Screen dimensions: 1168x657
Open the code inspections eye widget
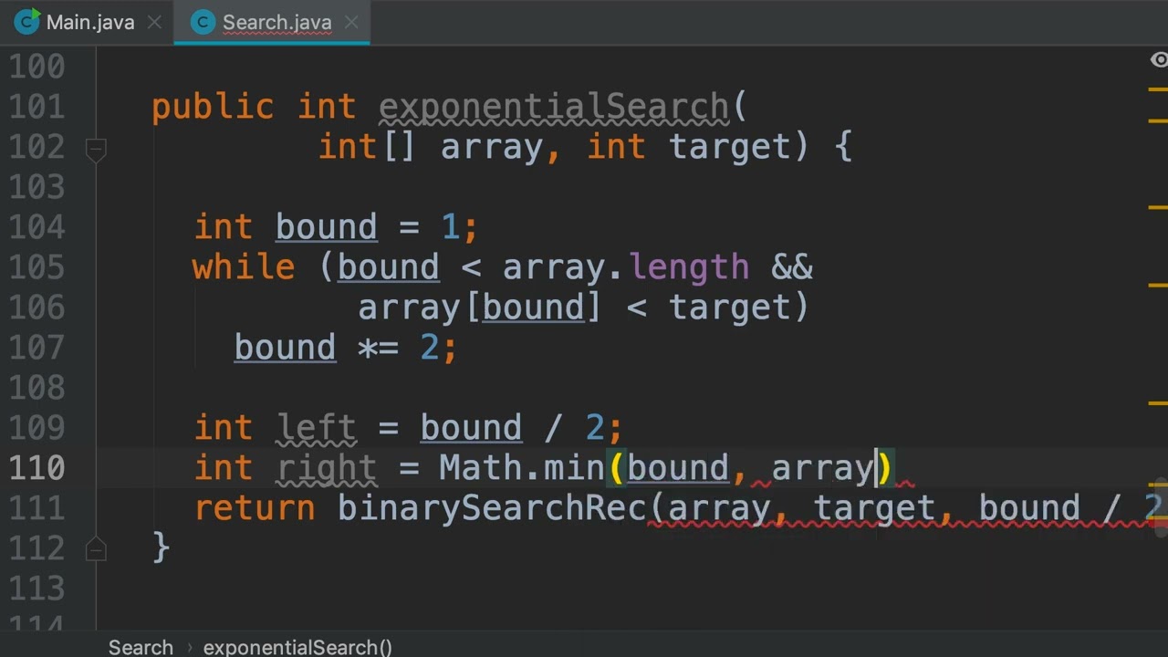coord(1159,60)
